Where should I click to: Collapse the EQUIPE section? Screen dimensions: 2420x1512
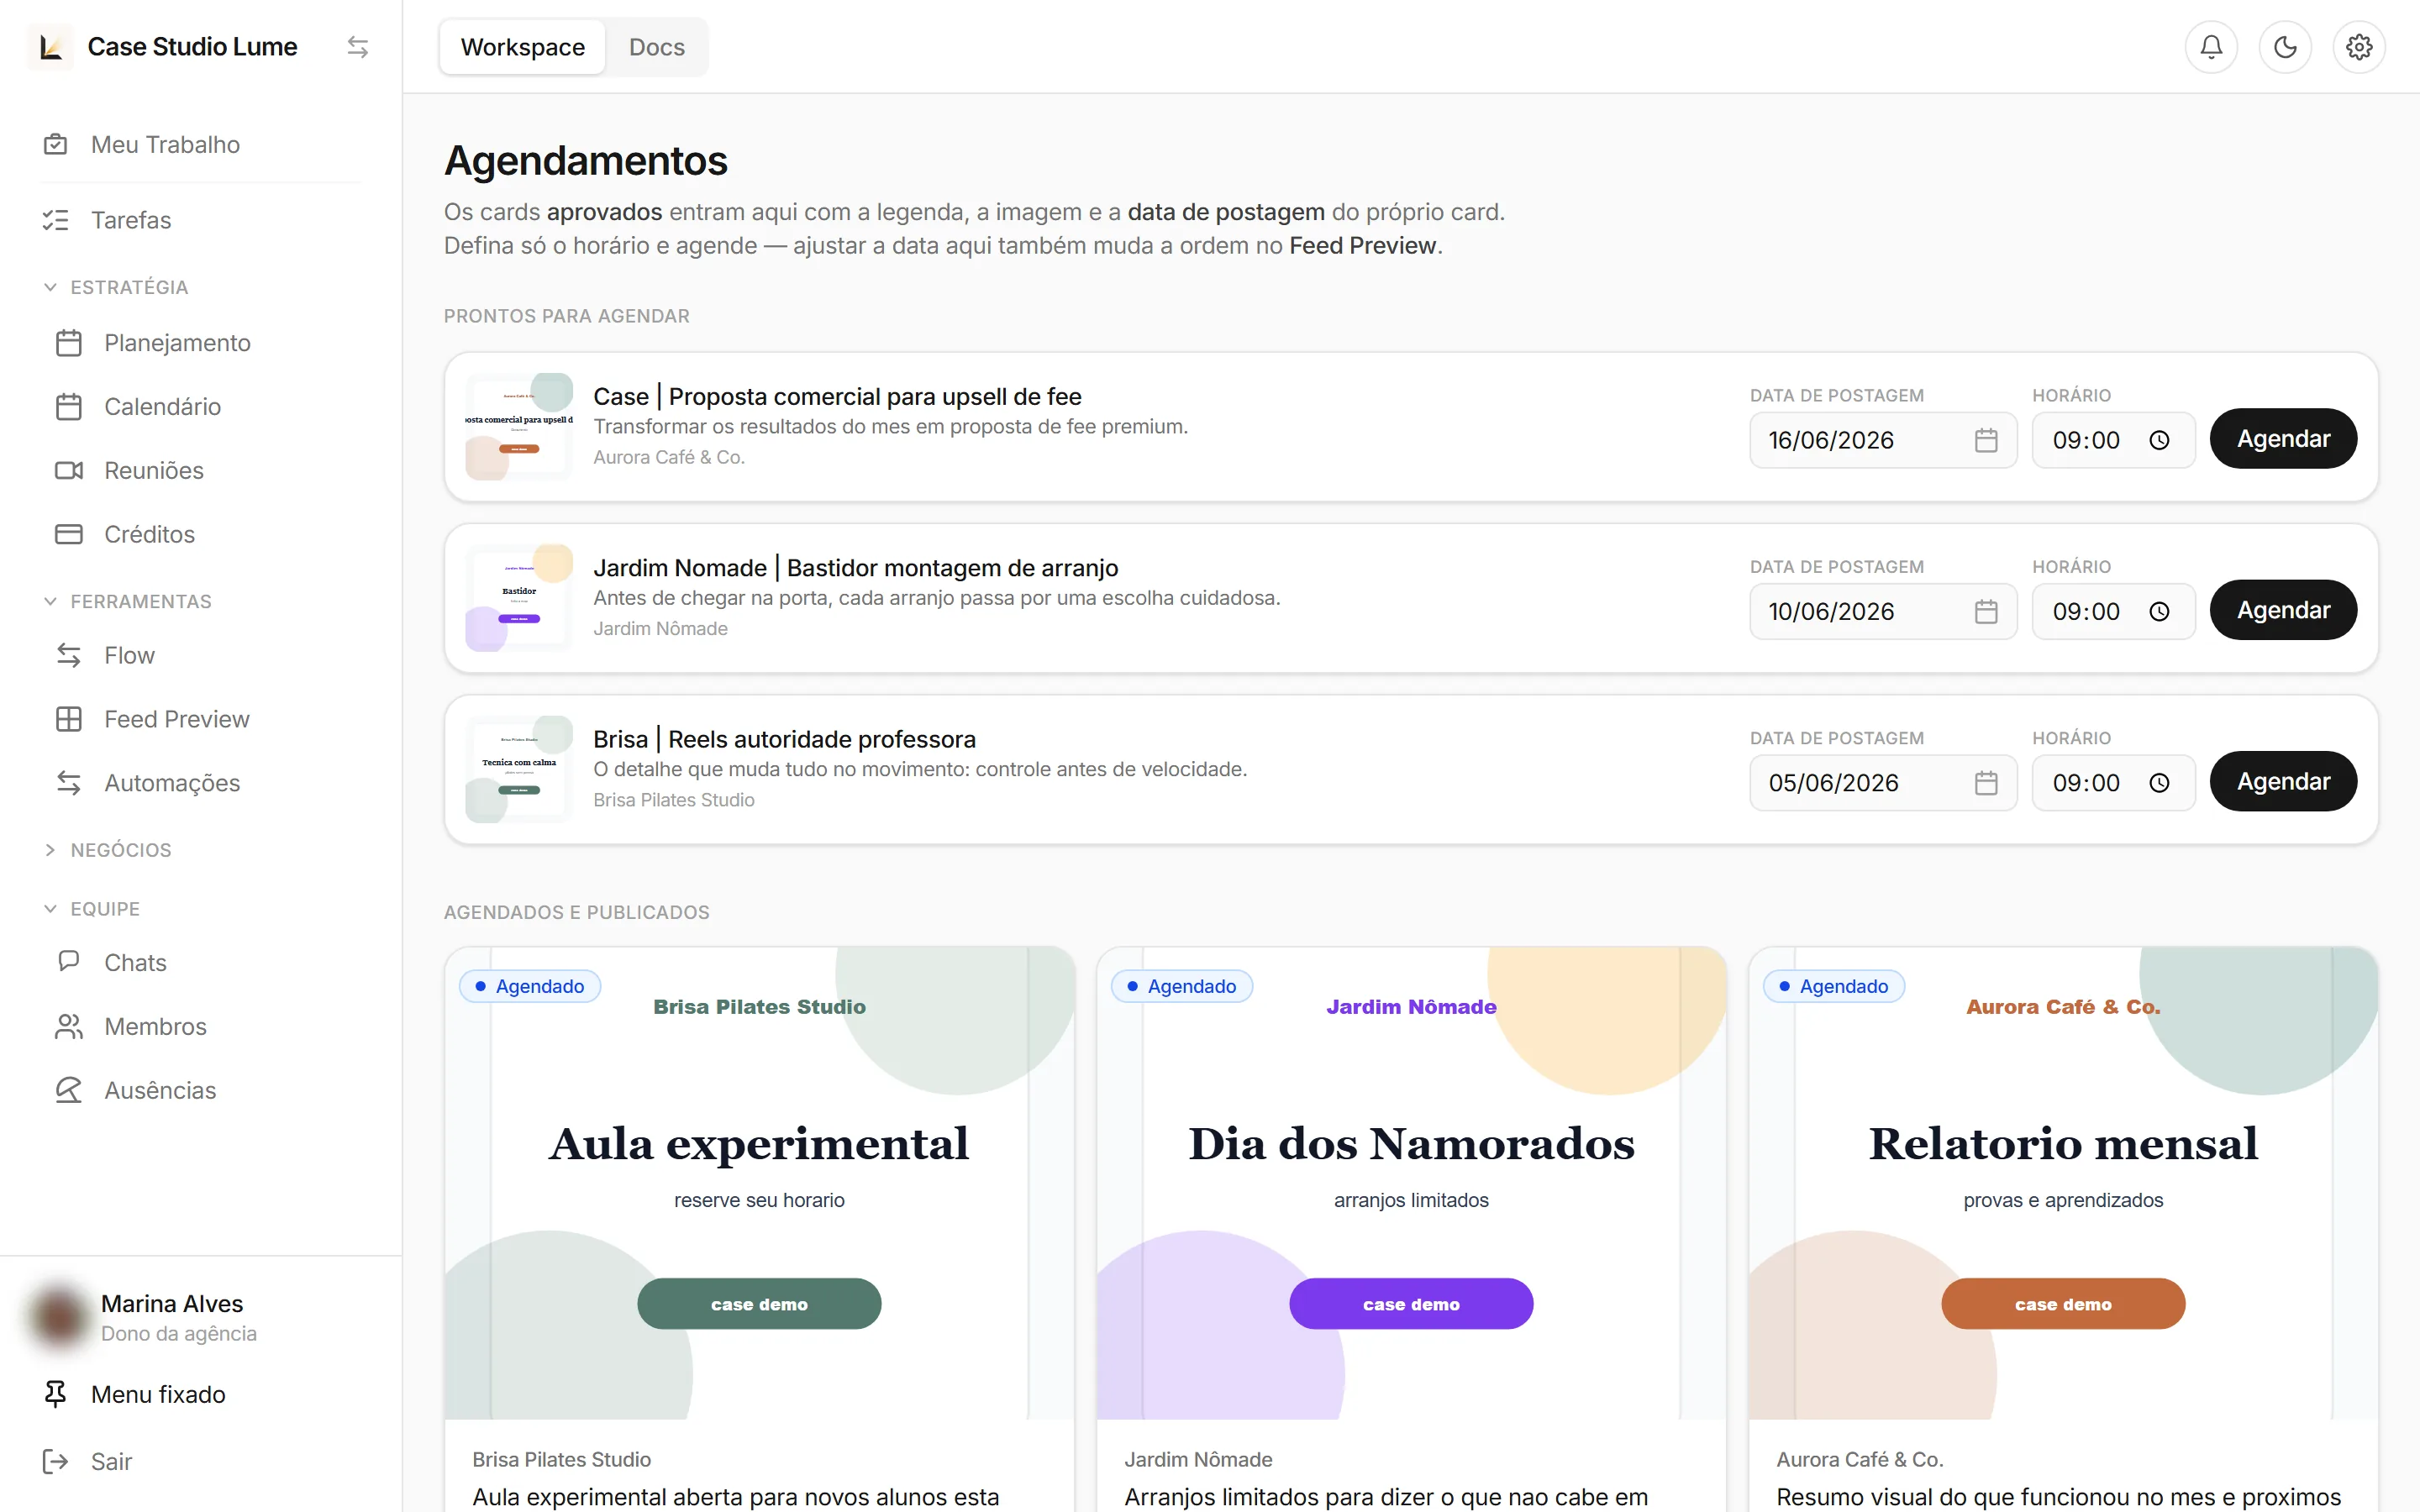[92, 909]
